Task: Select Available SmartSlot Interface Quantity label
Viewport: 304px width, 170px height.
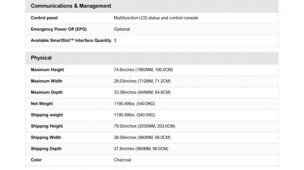Action: (x=71, y=41)
